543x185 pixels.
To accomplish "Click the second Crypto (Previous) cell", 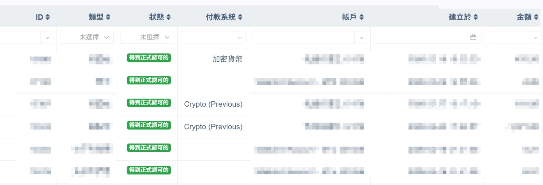I will point(213,127).
